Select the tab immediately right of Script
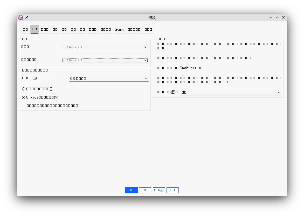304x216 pixels. tap(134, 30)
